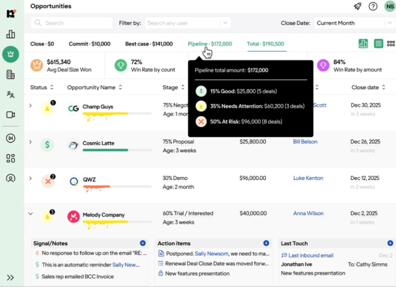Image resolution: width=396 pixels, height=287 pixels.
Task: Select the Commit · $10,000 tab
Action: pyautogui.click(x=90, y=44)
